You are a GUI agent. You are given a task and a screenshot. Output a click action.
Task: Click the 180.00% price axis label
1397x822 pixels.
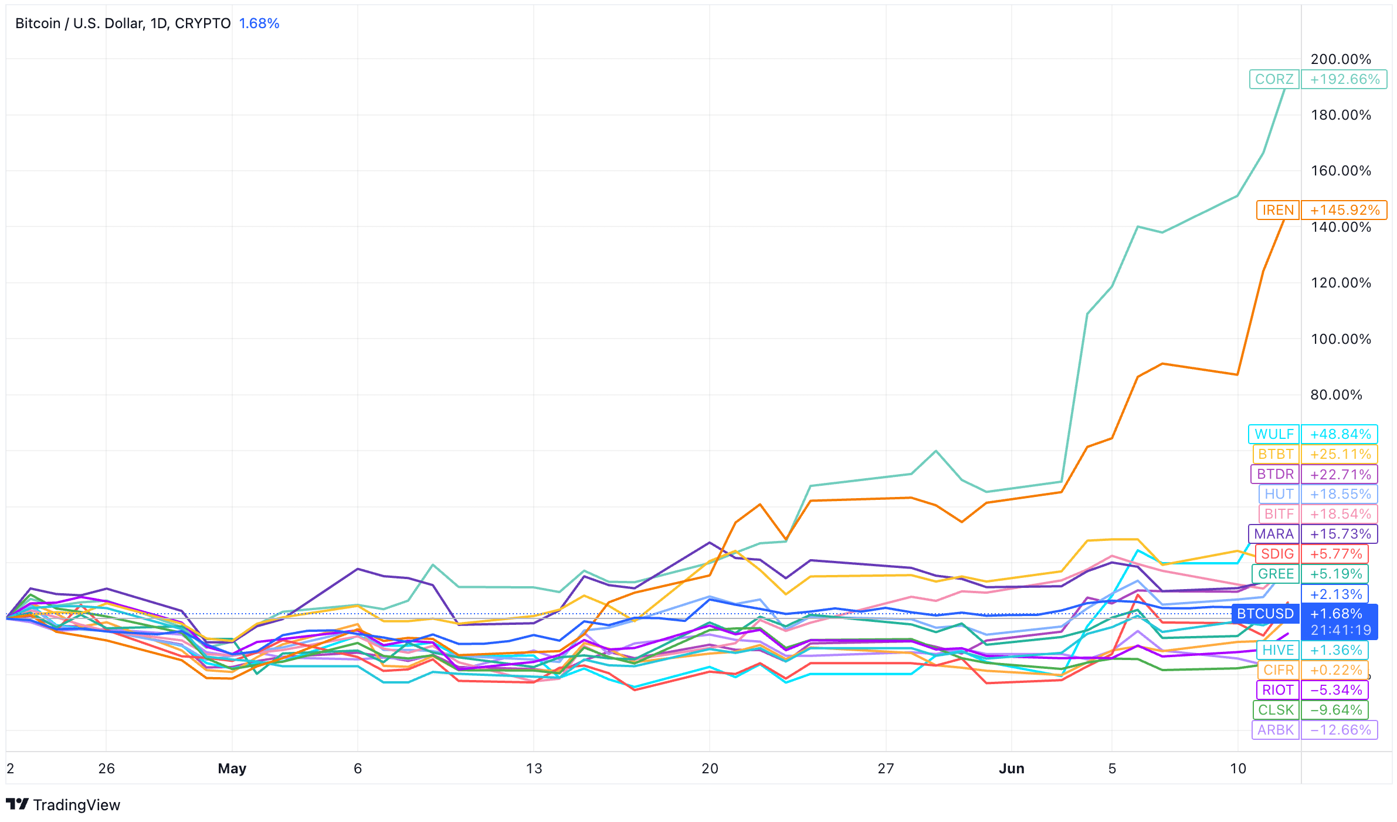[x=1341, y=115]
